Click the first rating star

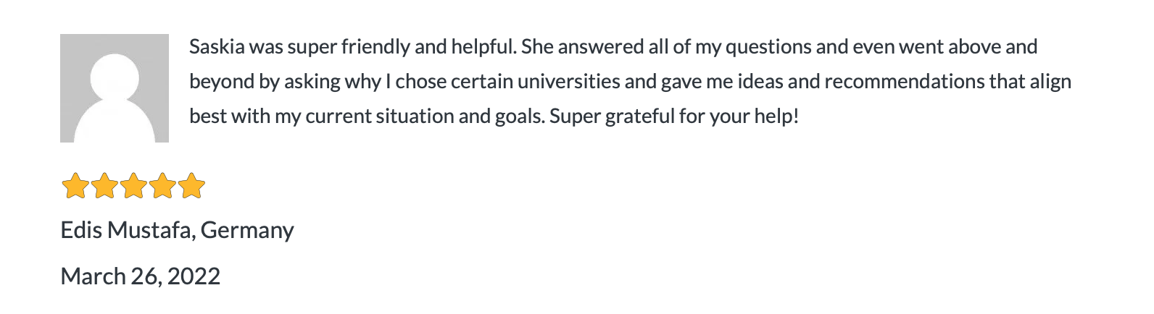(75, 186)
